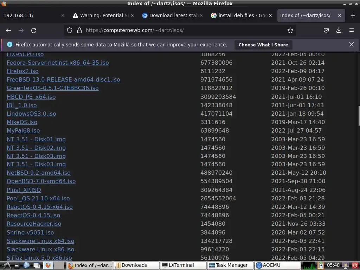Viewport: 360px width, 270px height.
Task: Click the red power logout icon
Action: (x=355, y=265)
